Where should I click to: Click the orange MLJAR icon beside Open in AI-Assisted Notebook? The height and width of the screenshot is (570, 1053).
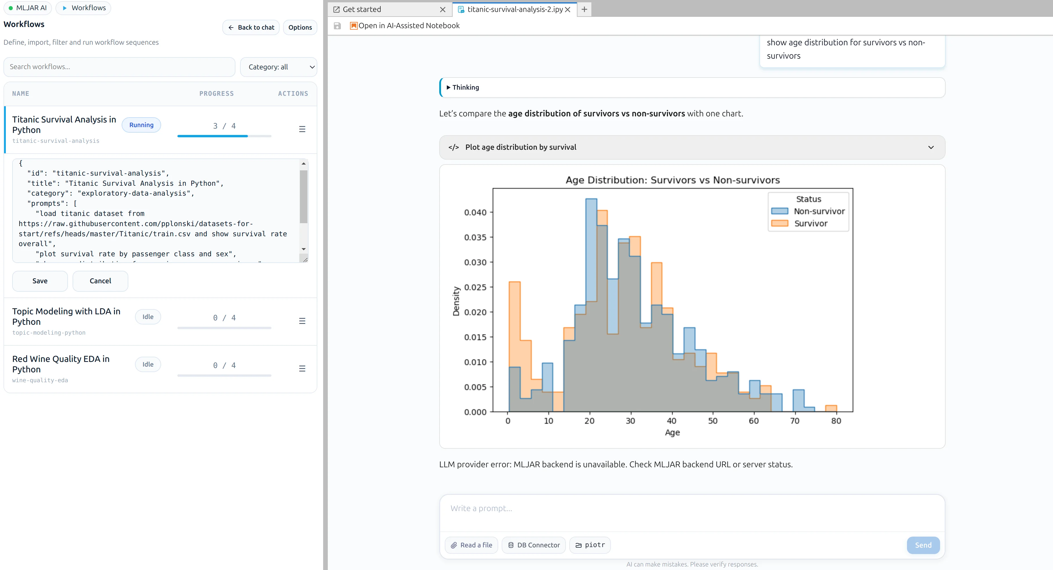[x=353, y=25]
